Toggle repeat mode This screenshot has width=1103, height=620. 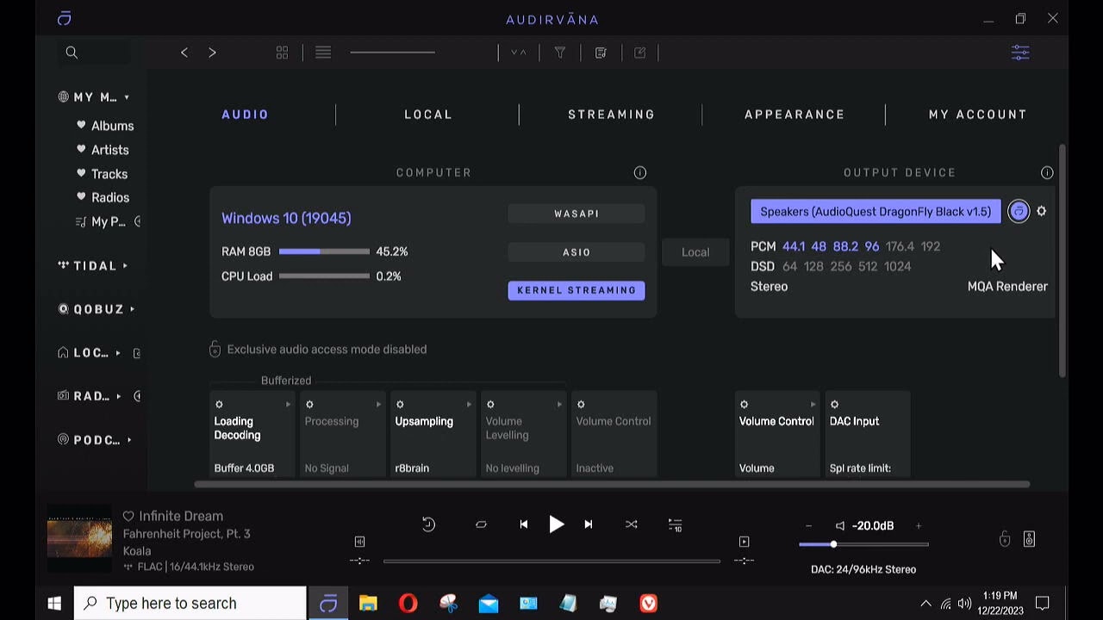(481, 524)
